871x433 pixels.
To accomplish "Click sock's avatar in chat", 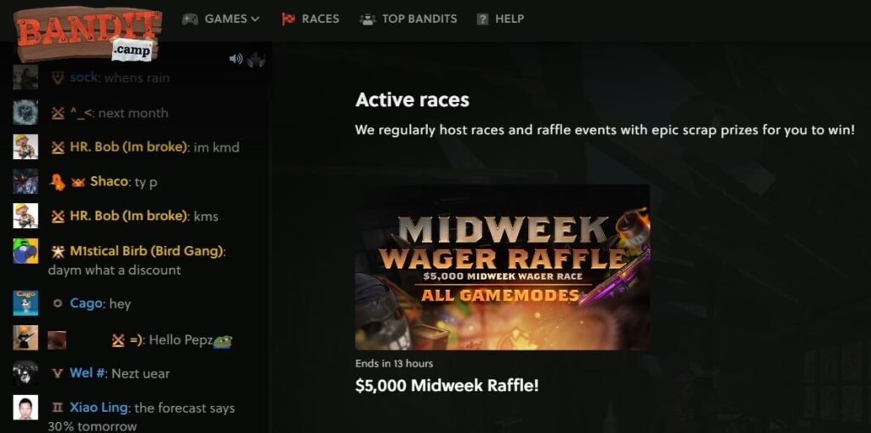I will 26,77.
